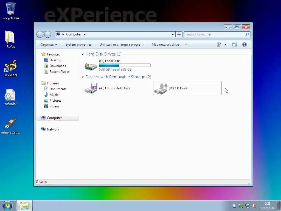Select Computer in navigation pane
This screenshot has height=211, width=281.
57,118
